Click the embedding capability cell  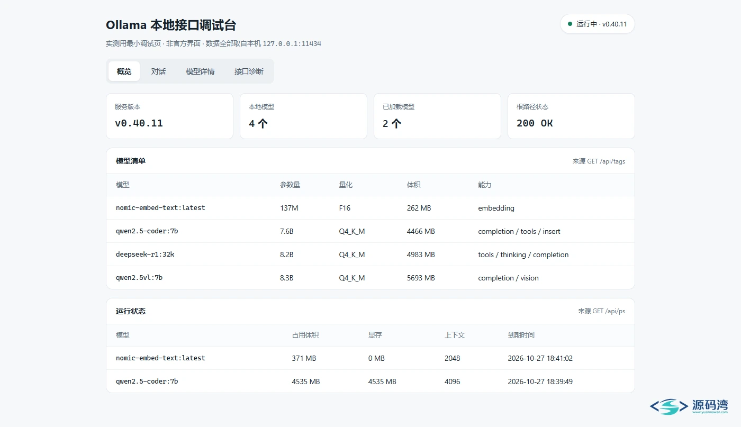496,208
